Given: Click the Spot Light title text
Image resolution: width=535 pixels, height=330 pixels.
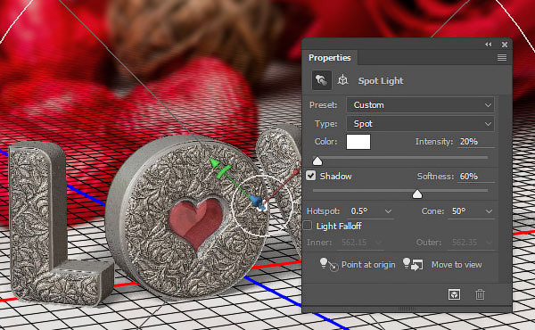Looking at the screenshot, I should point(381,81).
